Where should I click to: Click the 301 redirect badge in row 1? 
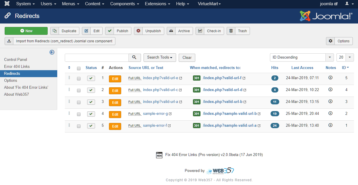tap(197, 78)
